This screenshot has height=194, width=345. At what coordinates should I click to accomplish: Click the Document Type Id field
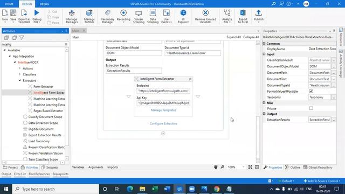(x=192, y=53)
